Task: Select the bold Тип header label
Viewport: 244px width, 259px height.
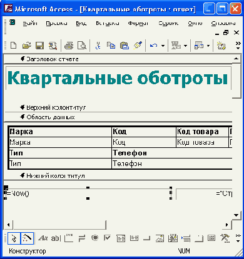Action: tap(61, 153)
